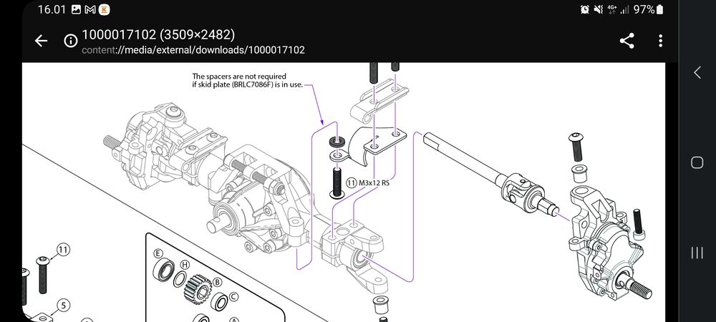This screenshot has height=322, width=716.
Task: Tap circled letter H in the inset box
Action: [x=185, y=265]
